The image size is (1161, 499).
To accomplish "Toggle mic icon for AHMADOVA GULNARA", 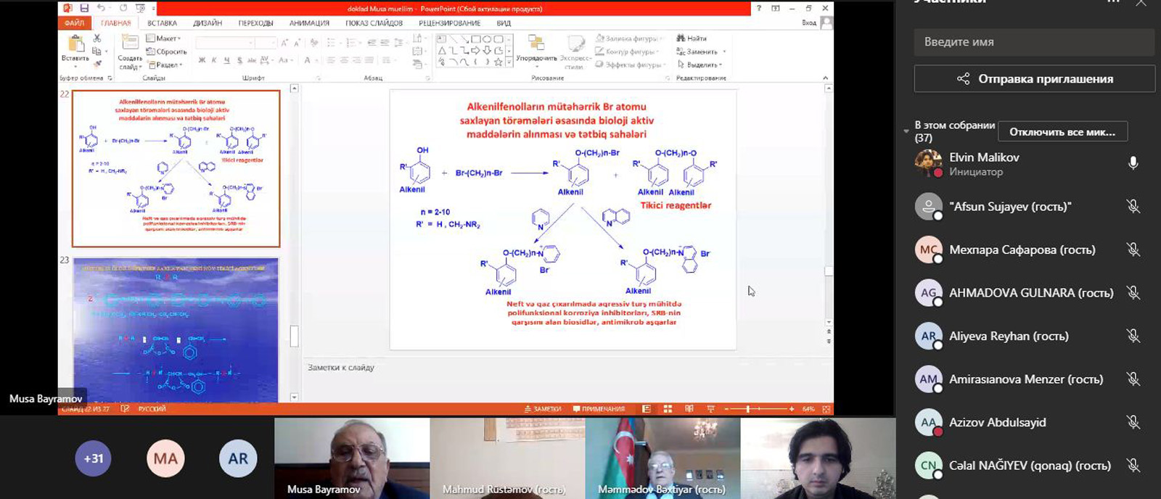I will point(1133,293).
